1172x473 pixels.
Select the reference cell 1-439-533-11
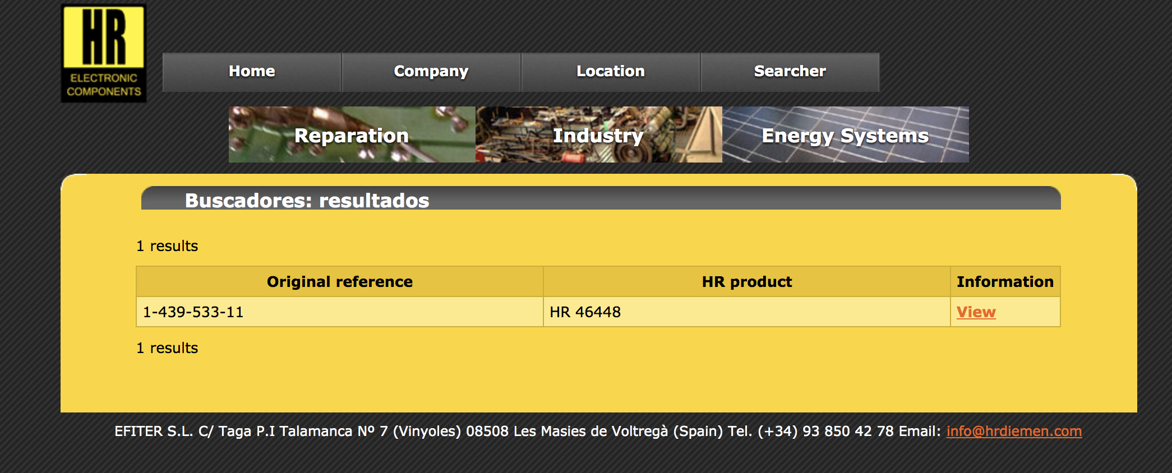[193, 312]
